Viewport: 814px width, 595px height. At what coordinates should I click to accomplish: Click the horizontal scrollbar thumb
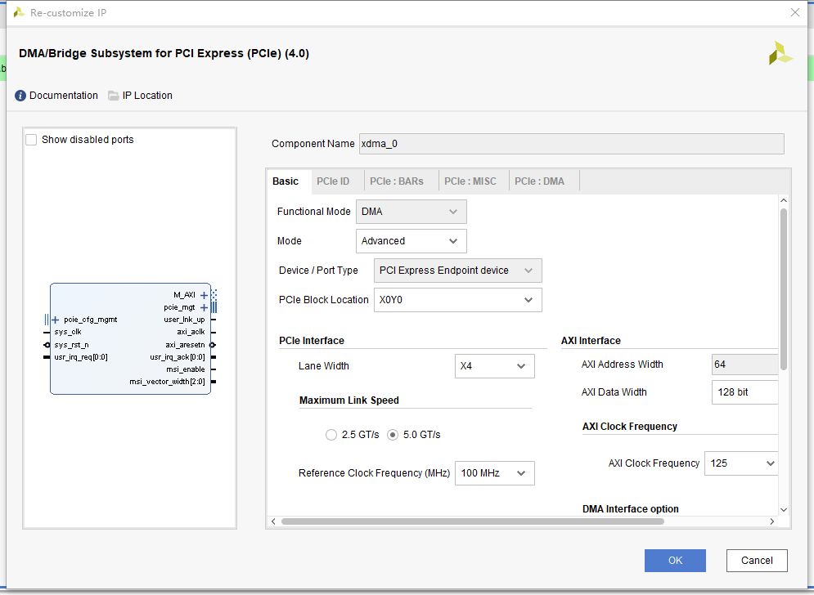pos(472,521)
